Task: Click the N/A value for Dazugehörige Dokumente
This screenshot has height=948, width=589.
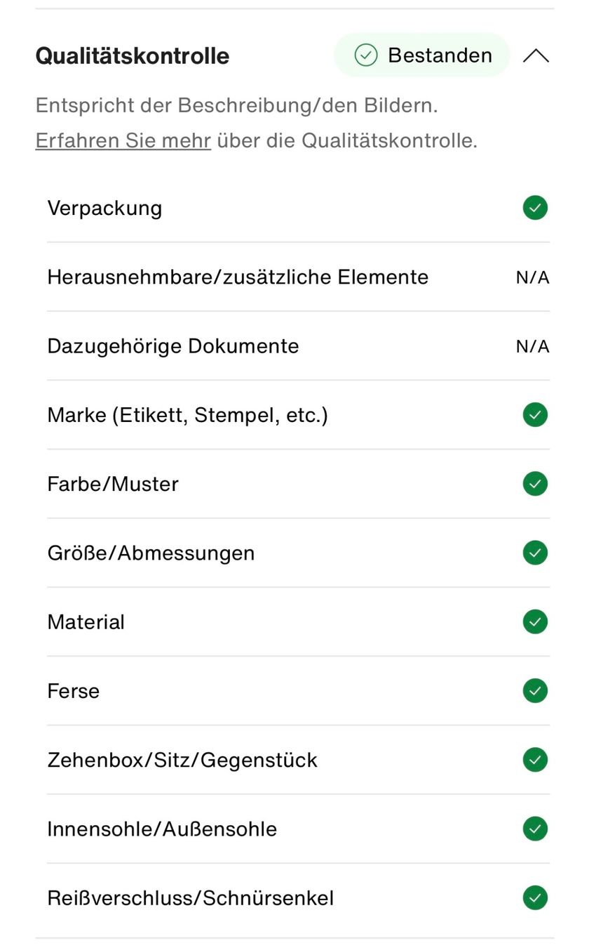Action: [x=533, y=346]
